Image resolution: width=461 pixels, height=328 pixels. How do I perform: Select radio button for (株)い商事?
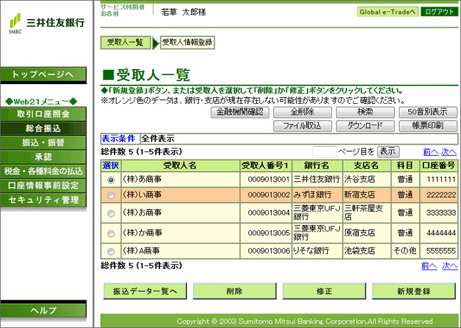pos(111,195)
